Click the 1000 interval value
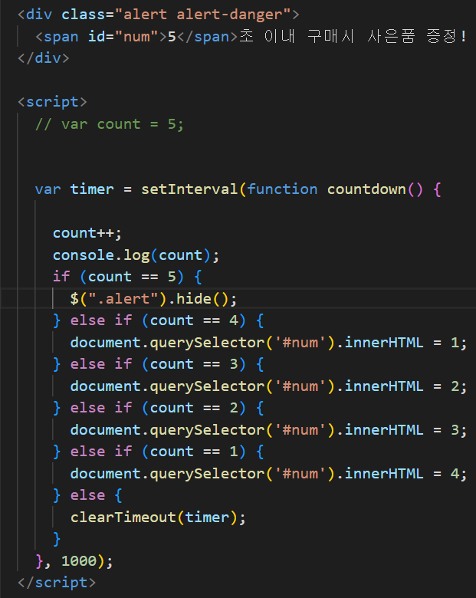 point(79,561)
